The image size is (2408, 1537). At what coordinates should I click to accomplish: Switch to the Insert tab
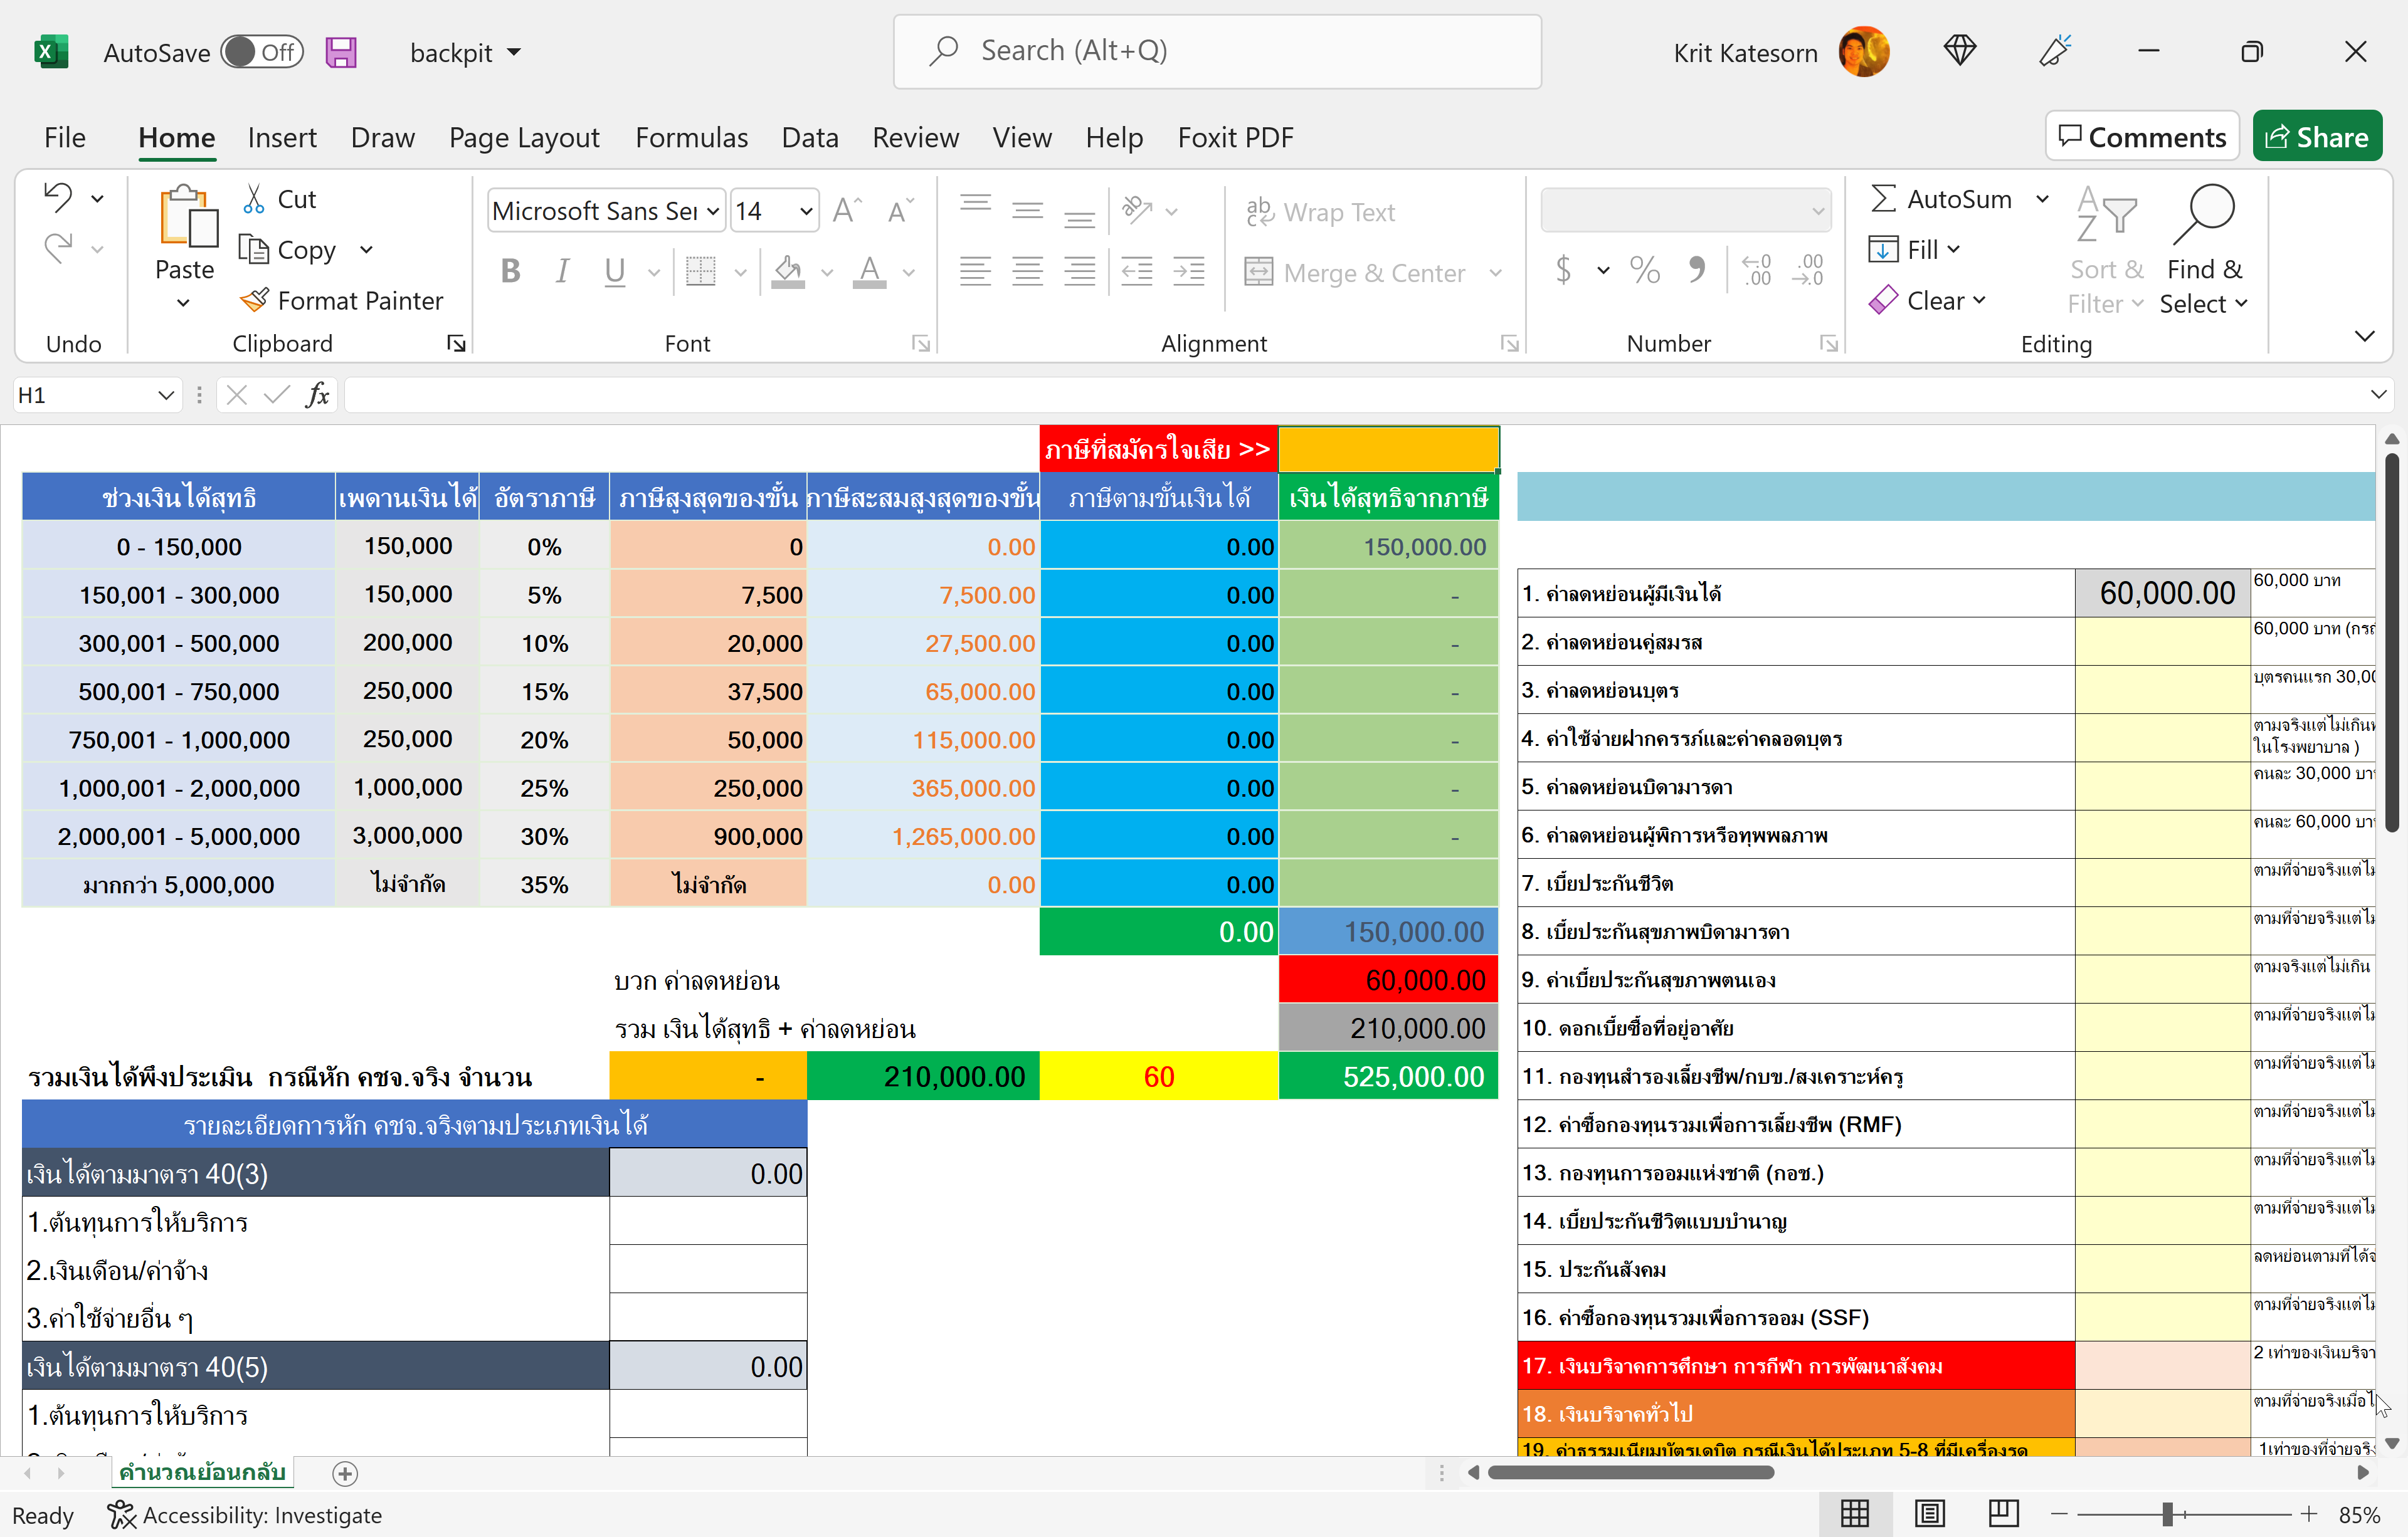pyautogui.click(x=282, y=137)
